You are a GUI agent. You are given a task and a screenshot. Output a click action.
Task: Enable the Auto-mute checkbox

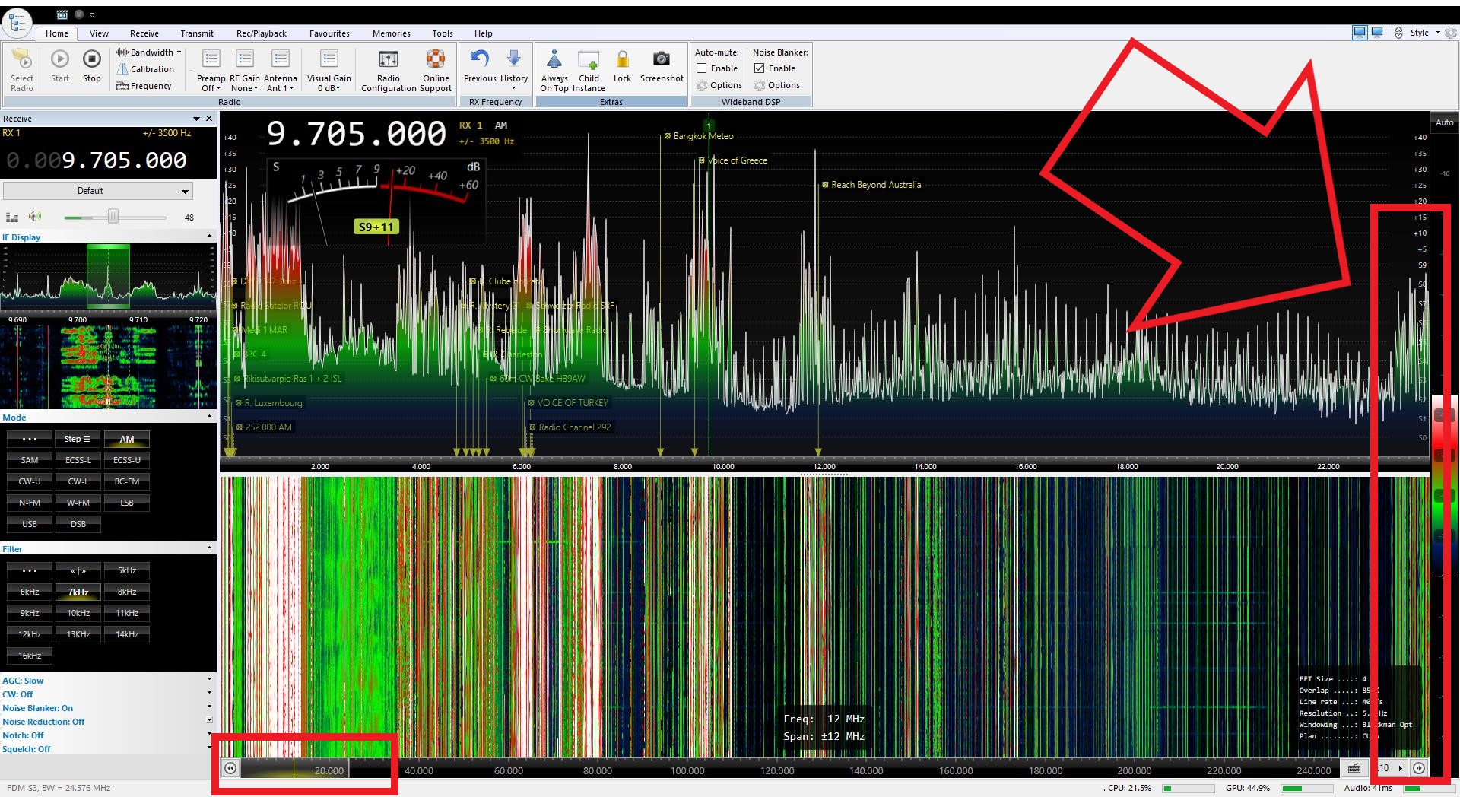702,68
